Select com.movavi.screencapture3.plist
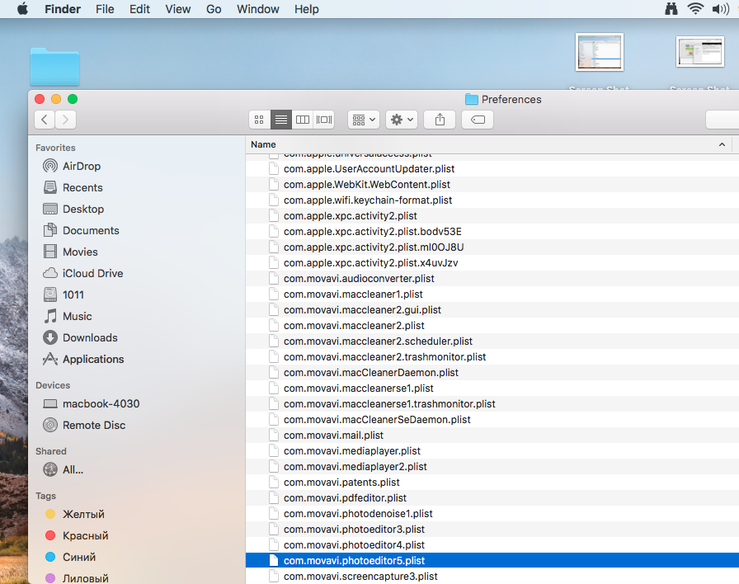 492,577
